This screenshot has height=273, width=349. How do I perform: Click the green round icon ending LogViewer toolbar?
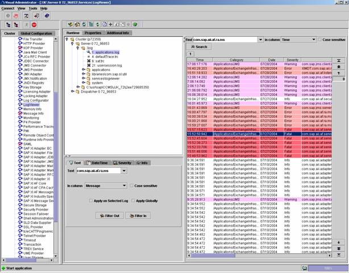(135, 24)
